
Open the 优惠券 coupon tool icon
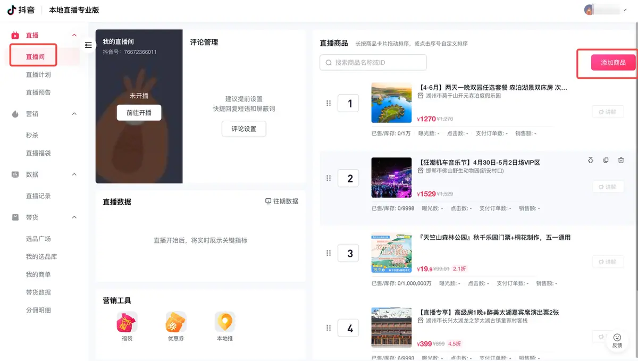point(176,322)
